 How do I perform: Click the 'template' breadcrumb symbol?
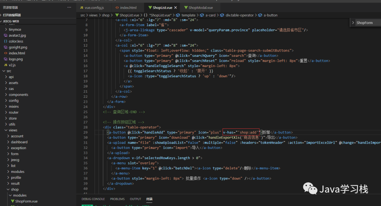coord(188,15)
